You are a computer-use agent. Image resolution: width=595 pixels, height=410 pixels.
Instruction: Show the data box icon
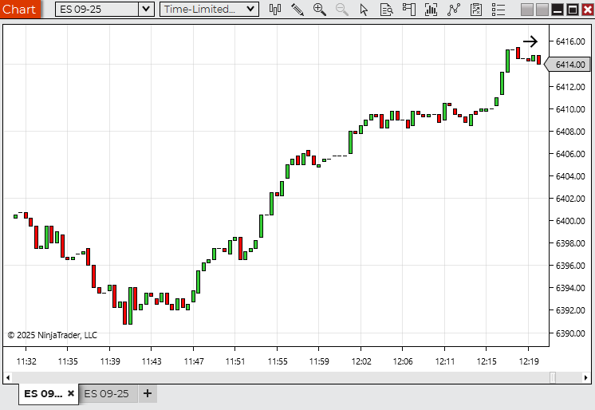387,10
